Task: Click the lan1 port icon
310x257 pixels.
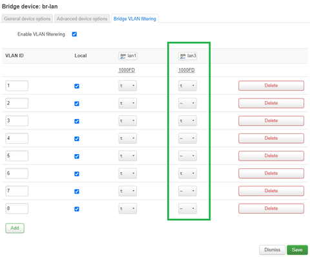Action: coord(123,56)
